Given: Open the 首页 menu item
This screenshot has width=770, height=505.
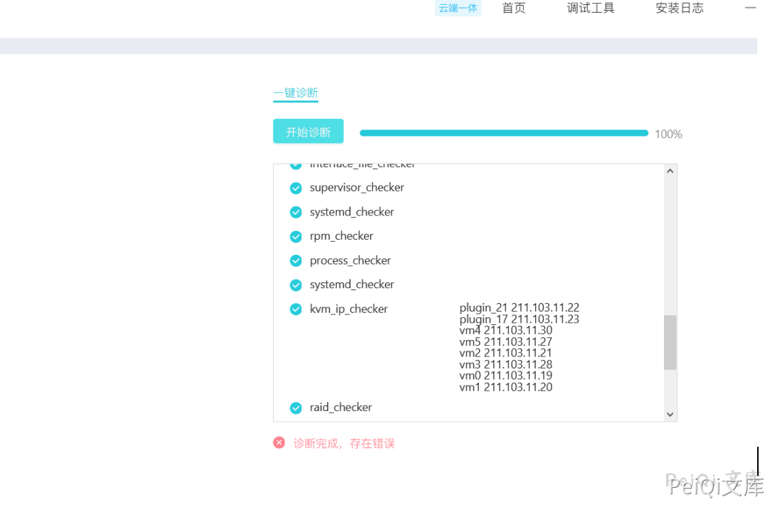Looking at the screenshot, I should pyautogui.click(x=513, y=9).
